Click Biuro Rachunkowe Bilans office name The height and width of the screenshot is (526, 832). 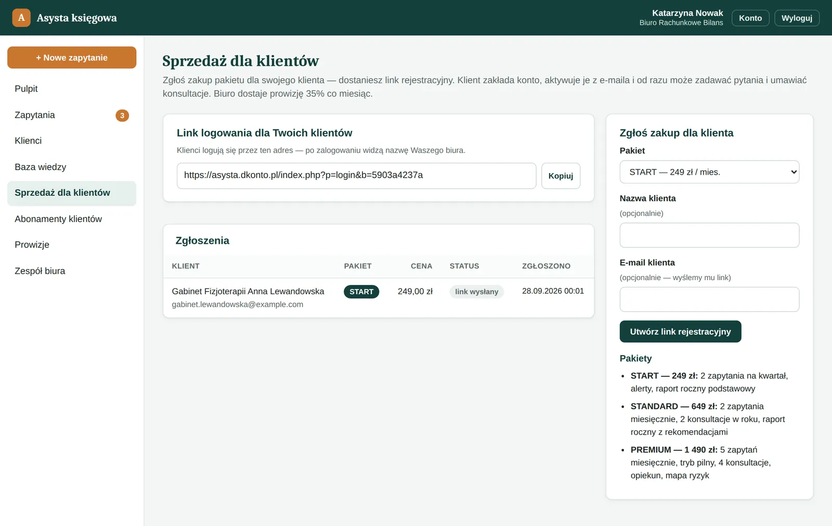(x=681, y=23)
